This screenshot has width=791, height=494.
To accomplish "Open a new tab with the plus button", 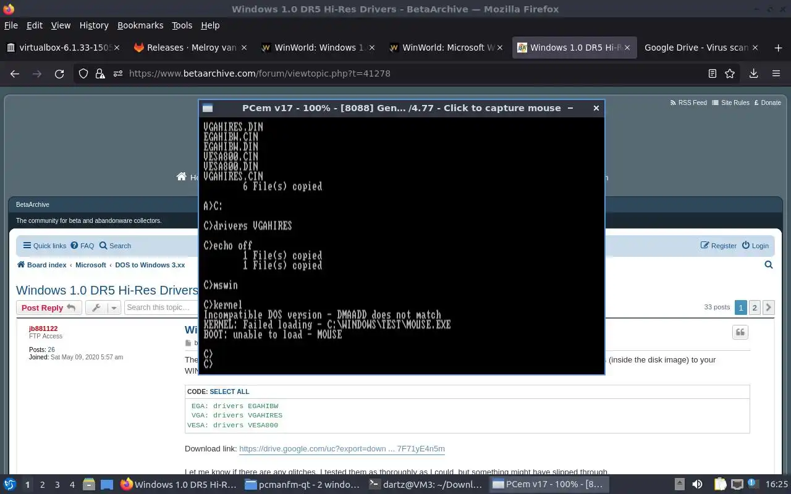I will pyautogui.click(x=778, y=48).
